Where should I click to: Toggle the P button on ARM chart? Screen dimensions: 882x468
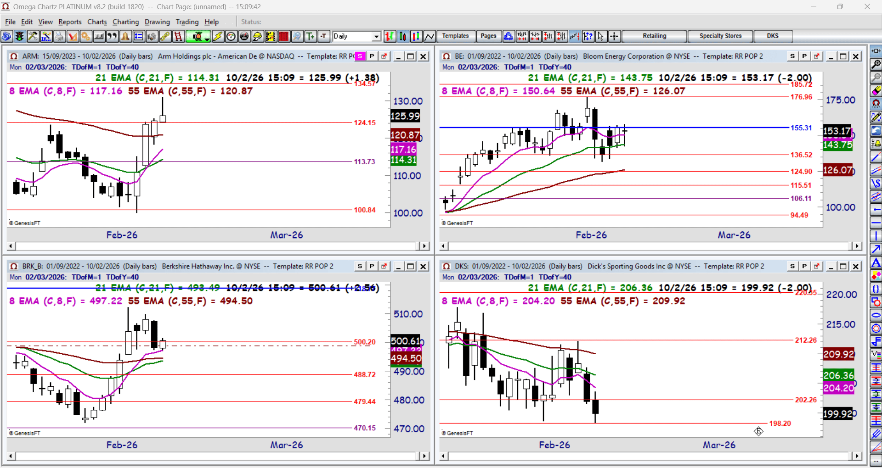372,56
